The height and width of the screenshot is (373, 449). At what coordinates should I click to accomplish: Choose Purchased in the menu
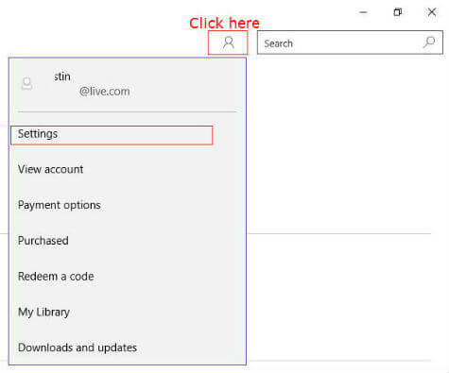(x=43, y=241)
